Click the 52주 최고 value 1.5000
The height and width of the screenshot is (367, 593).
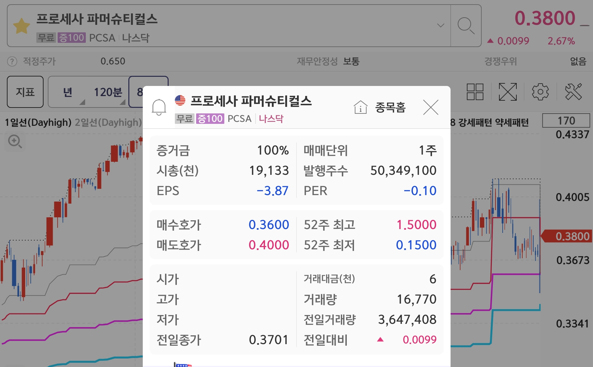tap(416, 225)
